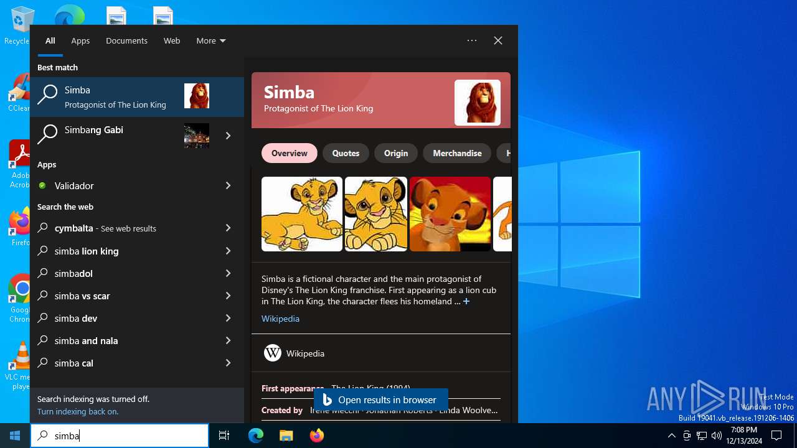Click the Wikipedia logo icon
Image resolution: width=797 pixels, height=448 pixels.
point(272,353)
